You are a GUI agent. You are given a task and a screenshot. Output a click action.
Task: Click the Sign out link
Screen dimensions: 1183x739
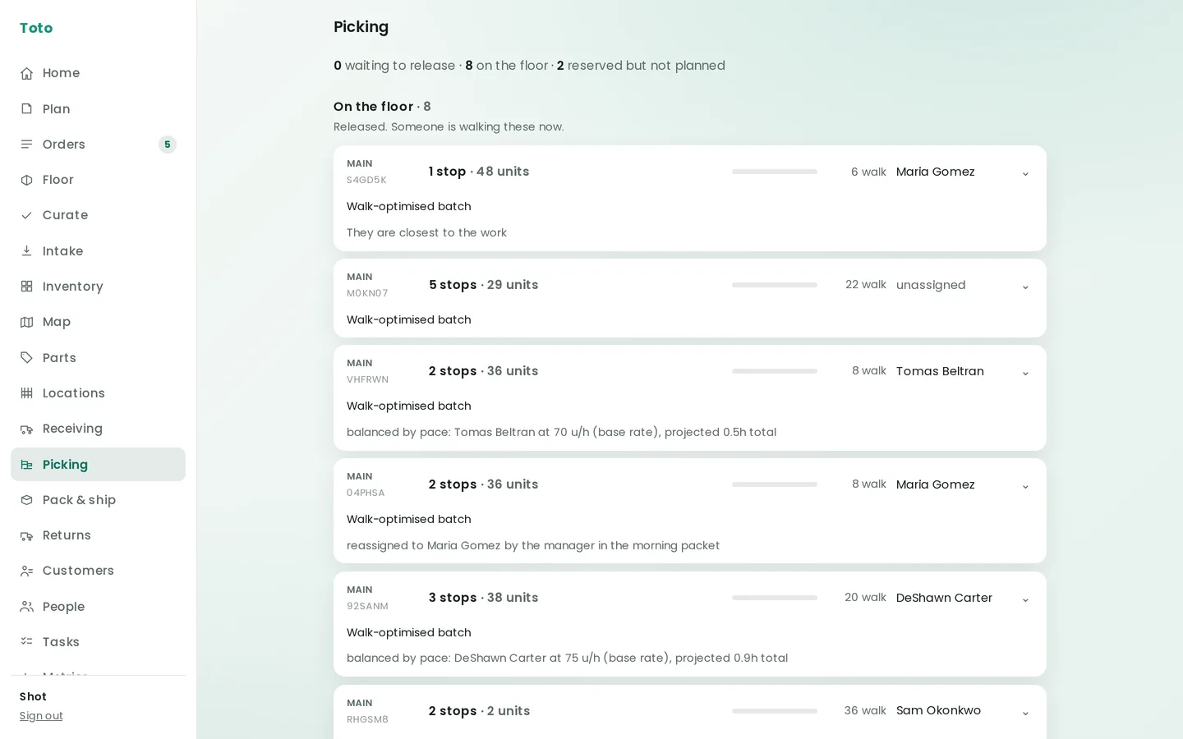pyautogui.click(x=41, y=716)
